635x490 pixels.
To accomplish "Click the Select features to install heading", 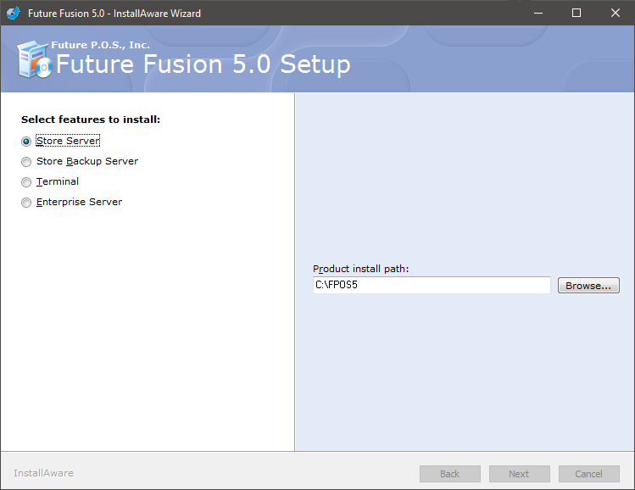I will (x=91, y=120).
